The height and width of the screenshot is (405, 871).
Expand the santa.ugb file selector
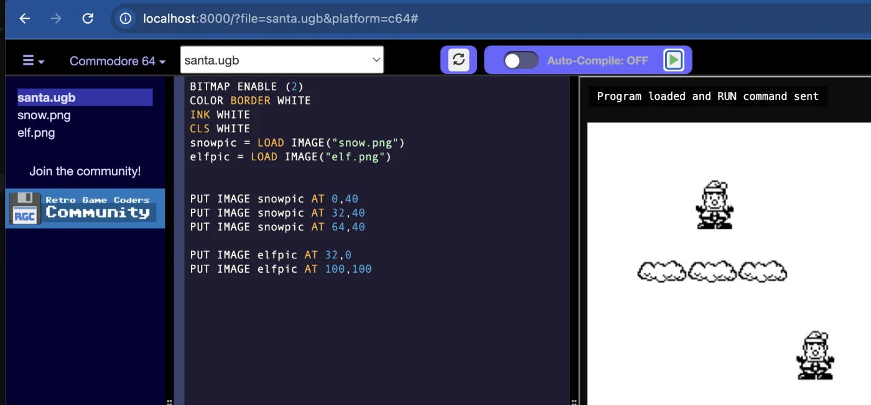click(282, 60)
